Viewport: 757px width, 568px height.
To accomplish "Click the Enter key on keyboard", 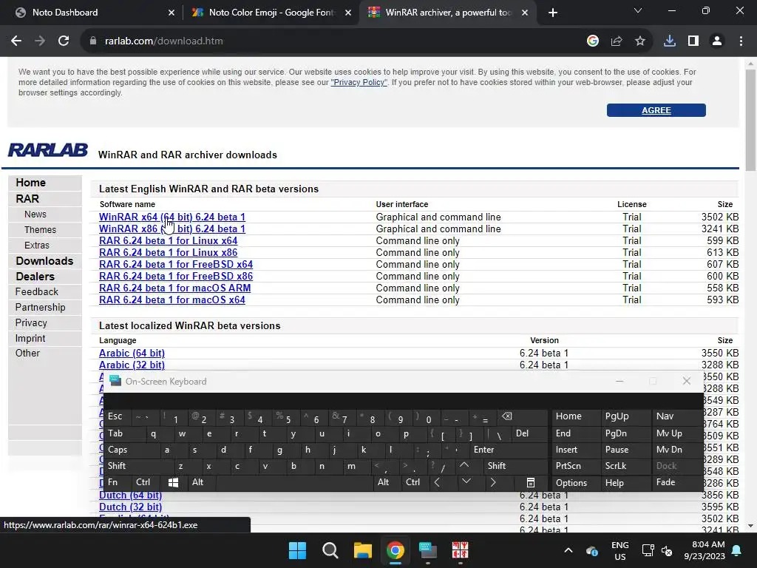I will point(510,450).
